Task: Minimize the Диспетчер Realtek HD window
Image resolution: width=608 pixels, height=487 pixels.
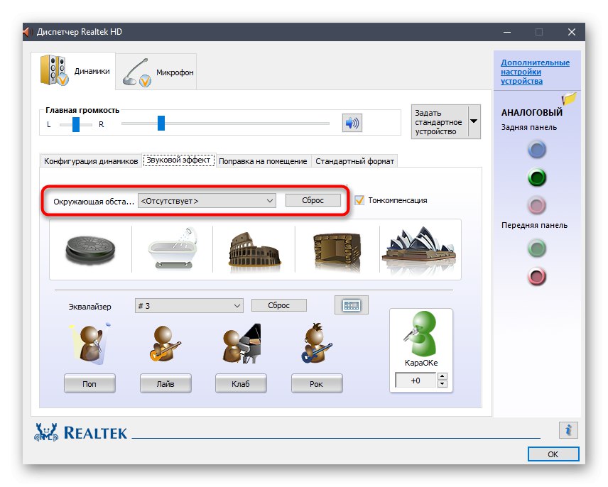Action: point(507,32)
